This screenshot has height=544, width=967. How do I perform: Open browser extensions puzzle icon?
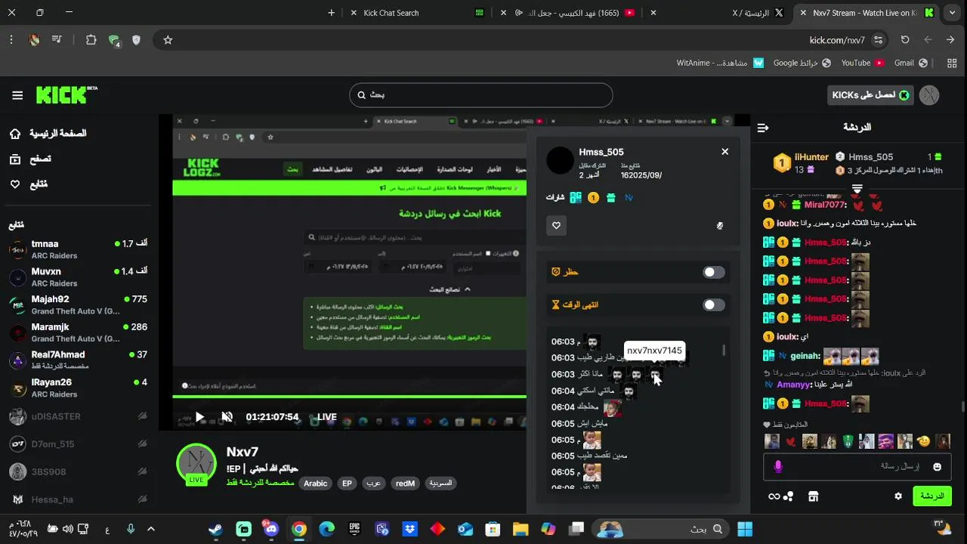[x=91, y=40]
